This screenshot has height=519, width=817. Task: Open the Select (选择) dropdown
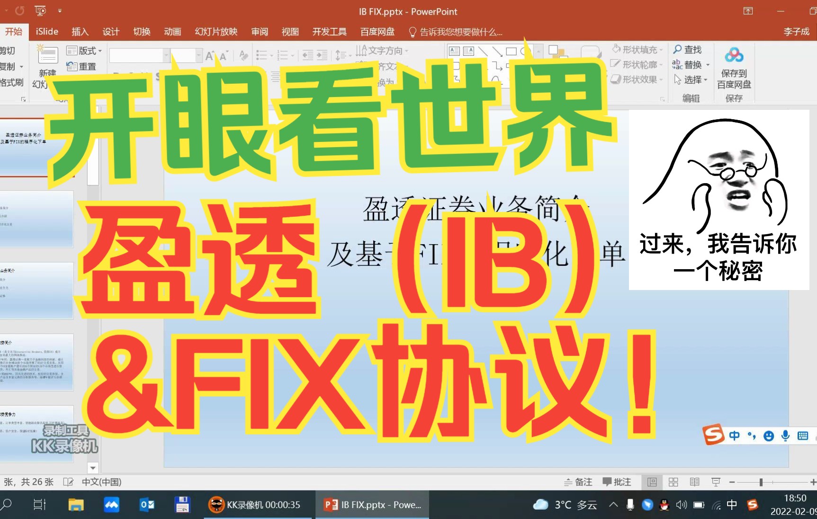[706, 80]
